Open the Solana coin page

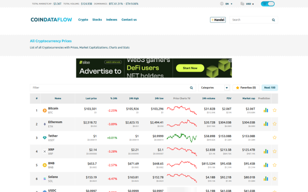click(x=53, y=177)
